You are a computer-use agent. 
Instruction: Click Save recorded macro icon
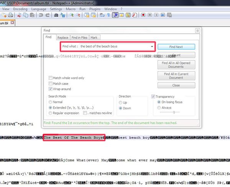click(x=169, y=15)
